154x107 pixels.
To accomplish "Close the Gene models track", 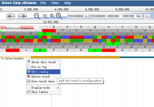I will (3, 59).
